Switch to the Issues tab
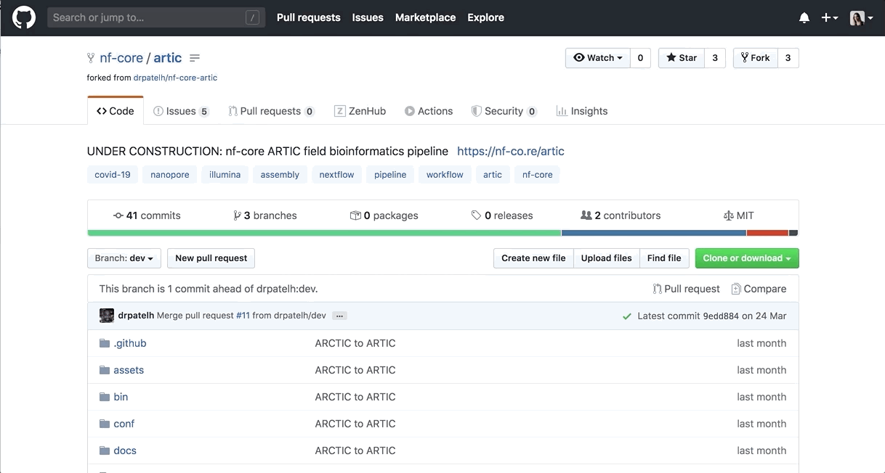885x473 pixels. [x=181, y=111]
